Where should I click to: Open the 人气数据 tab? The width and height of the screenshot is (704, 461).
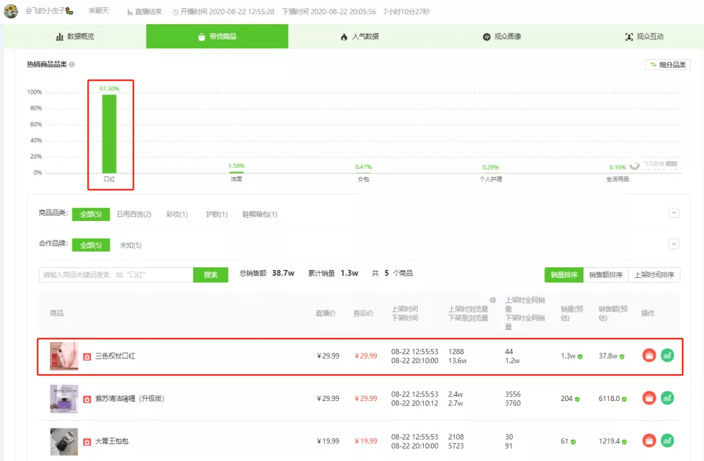pyautogui.click(x=359, y=37)
